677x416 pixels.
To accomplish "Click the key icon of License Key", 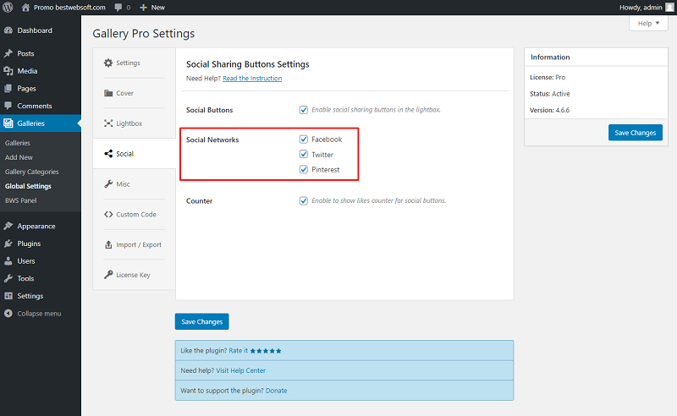I will (108, 275).
